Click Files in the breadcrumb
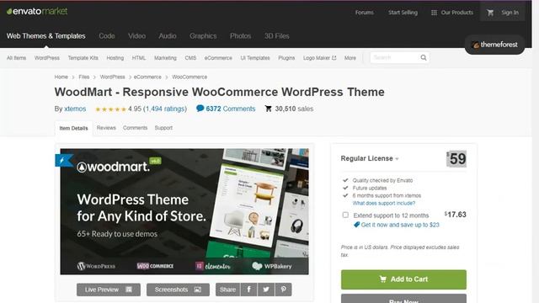 click(84, 77)
